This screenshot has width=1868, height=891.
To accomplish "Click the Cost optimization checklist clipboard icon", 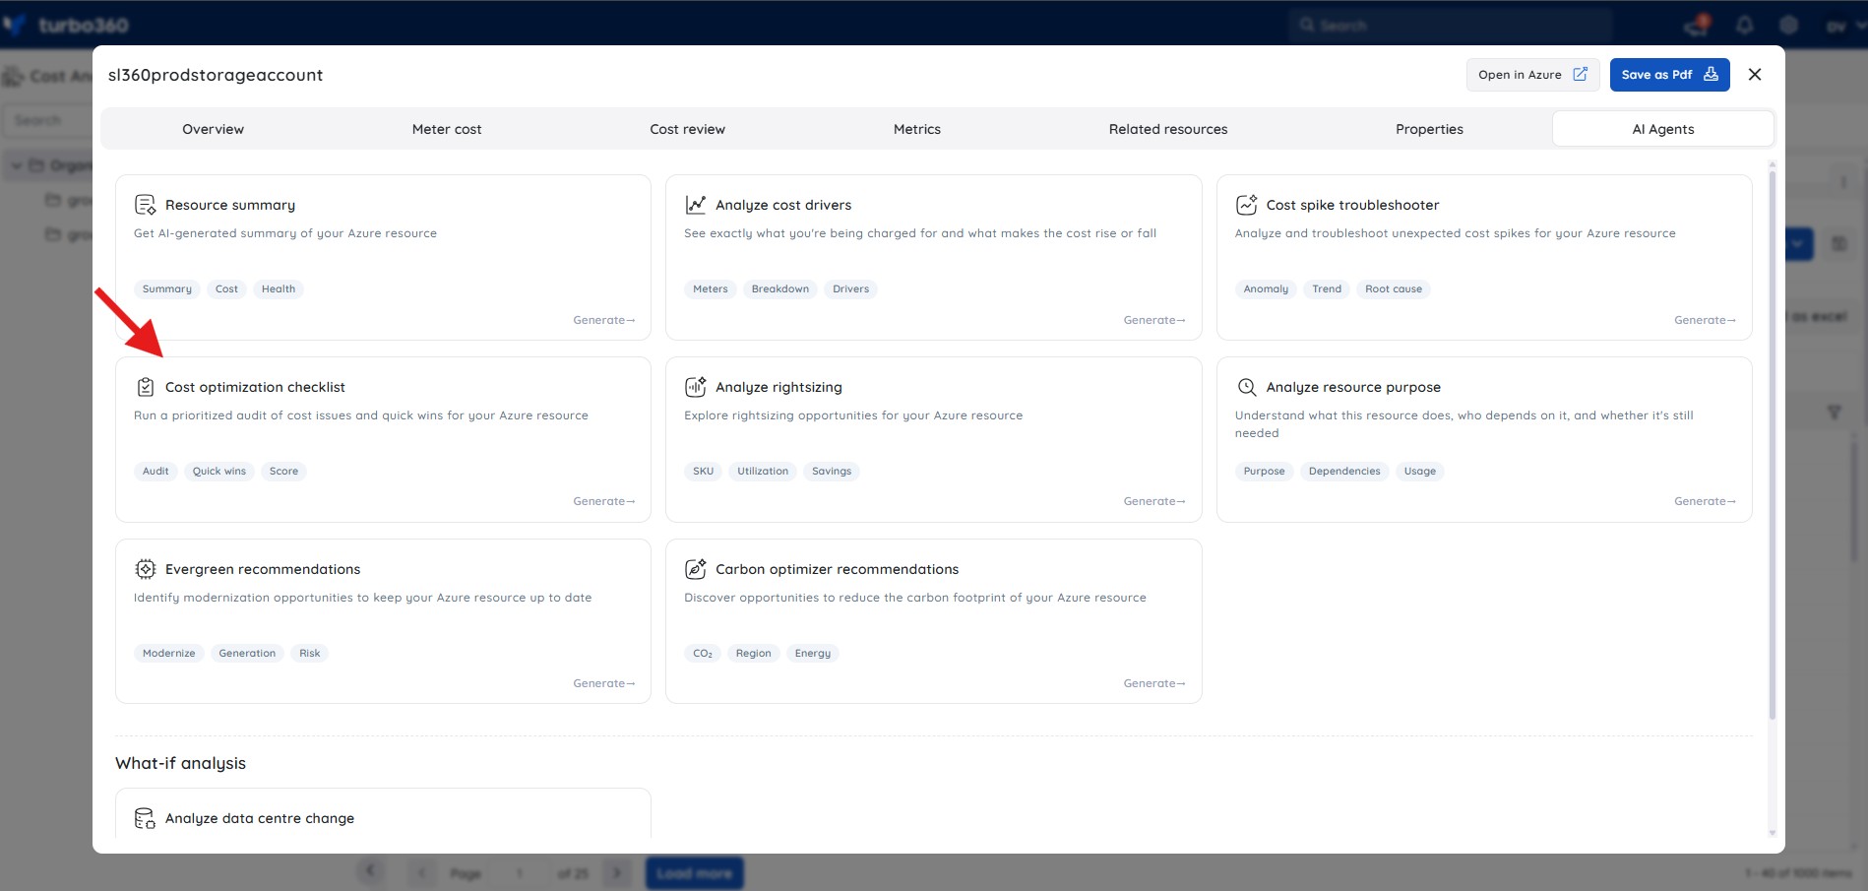I will (145, 387).
